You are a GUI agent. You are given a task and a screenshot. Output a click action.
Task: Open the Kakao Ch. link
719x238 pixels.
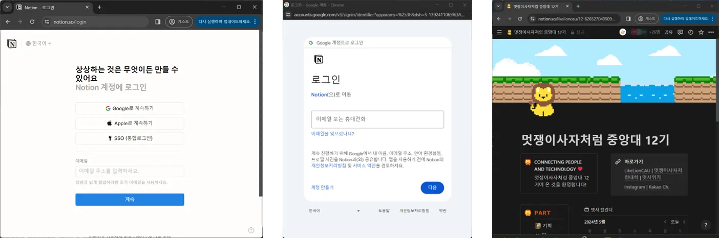click(659, 187)
